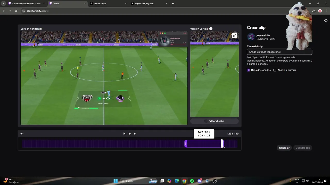Click the vertical version video preview

pyautogui.click(x=214, y=74)
